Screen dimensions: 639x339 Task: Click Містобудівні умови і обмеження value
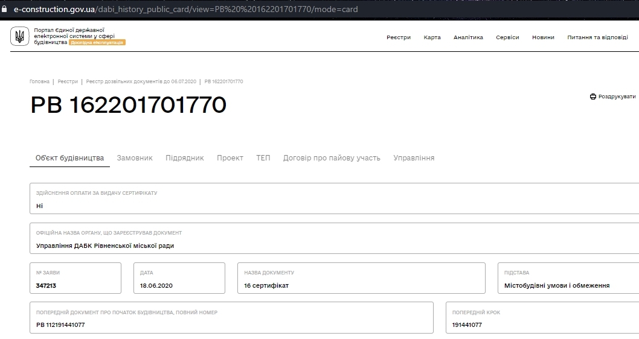point(557,286)
